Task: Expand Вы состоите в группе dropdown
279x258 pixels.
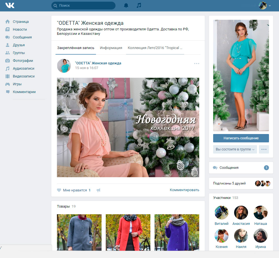Action: coord(235,149)
